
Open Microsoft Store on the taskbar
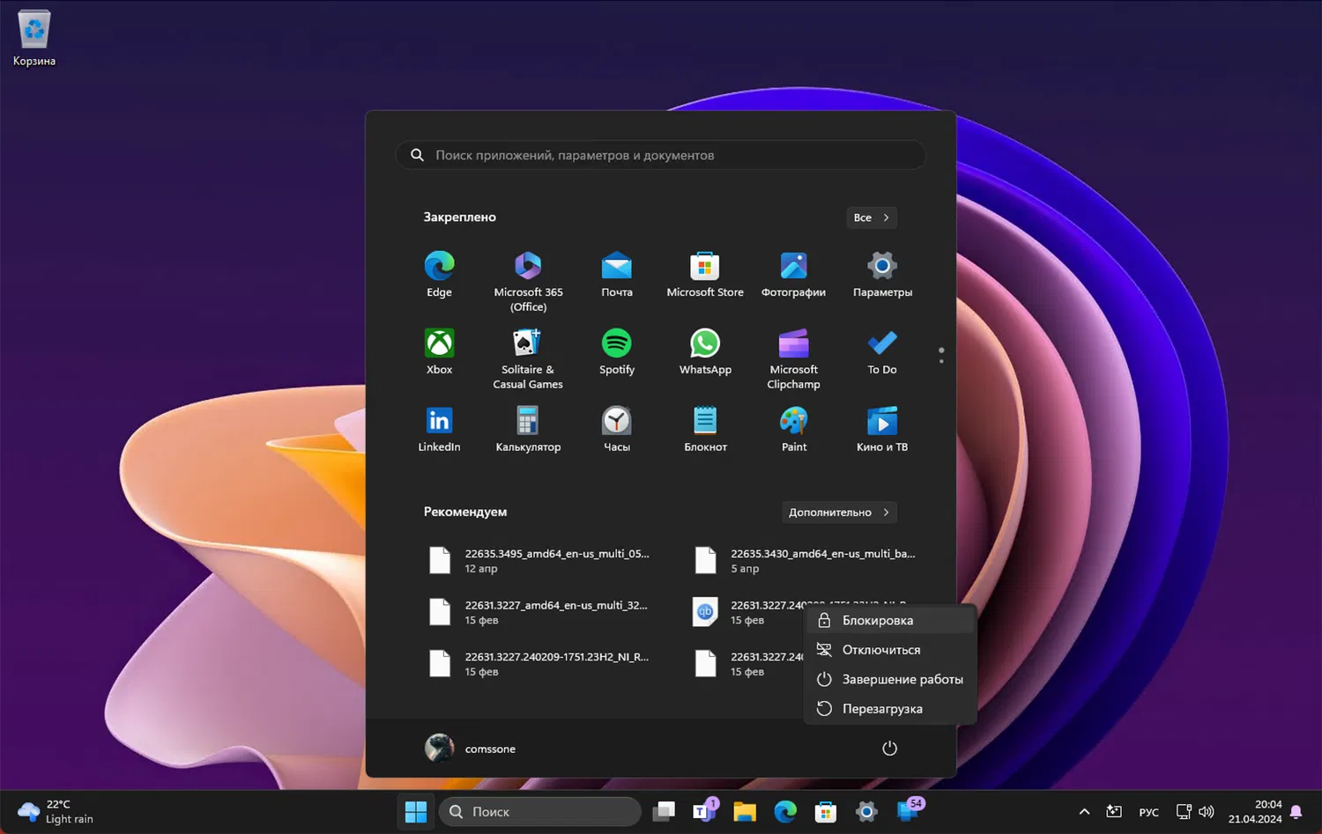tap(826, 812)
